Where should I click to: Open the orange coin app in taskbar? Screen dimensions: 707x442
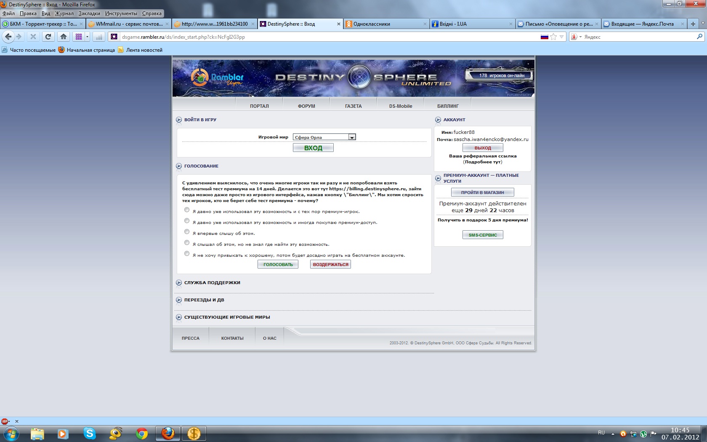194,434
